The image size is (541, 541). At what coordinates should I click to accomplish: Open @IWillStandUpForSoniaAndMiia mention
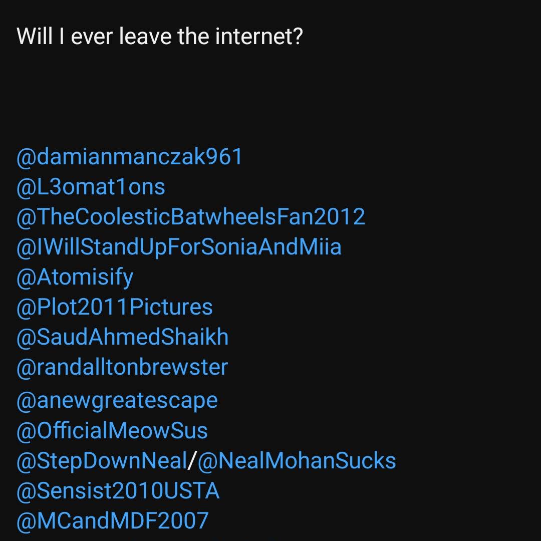point(179,247)
